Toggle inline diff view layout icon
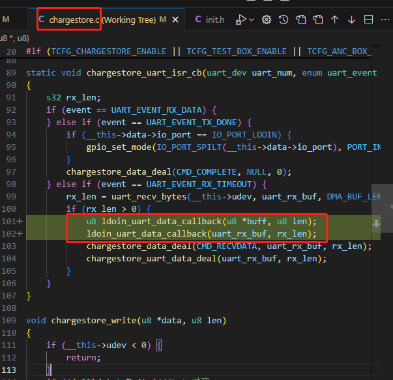393x380 pixels. point(368,20)
